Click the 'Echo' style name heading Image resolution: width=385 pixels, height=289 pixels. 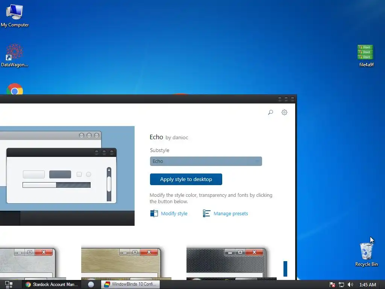[156, 137]
